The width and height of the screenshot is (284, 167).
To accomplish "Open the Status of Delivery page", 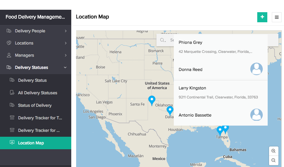I will pyautogui.click(x=35, y=105).
